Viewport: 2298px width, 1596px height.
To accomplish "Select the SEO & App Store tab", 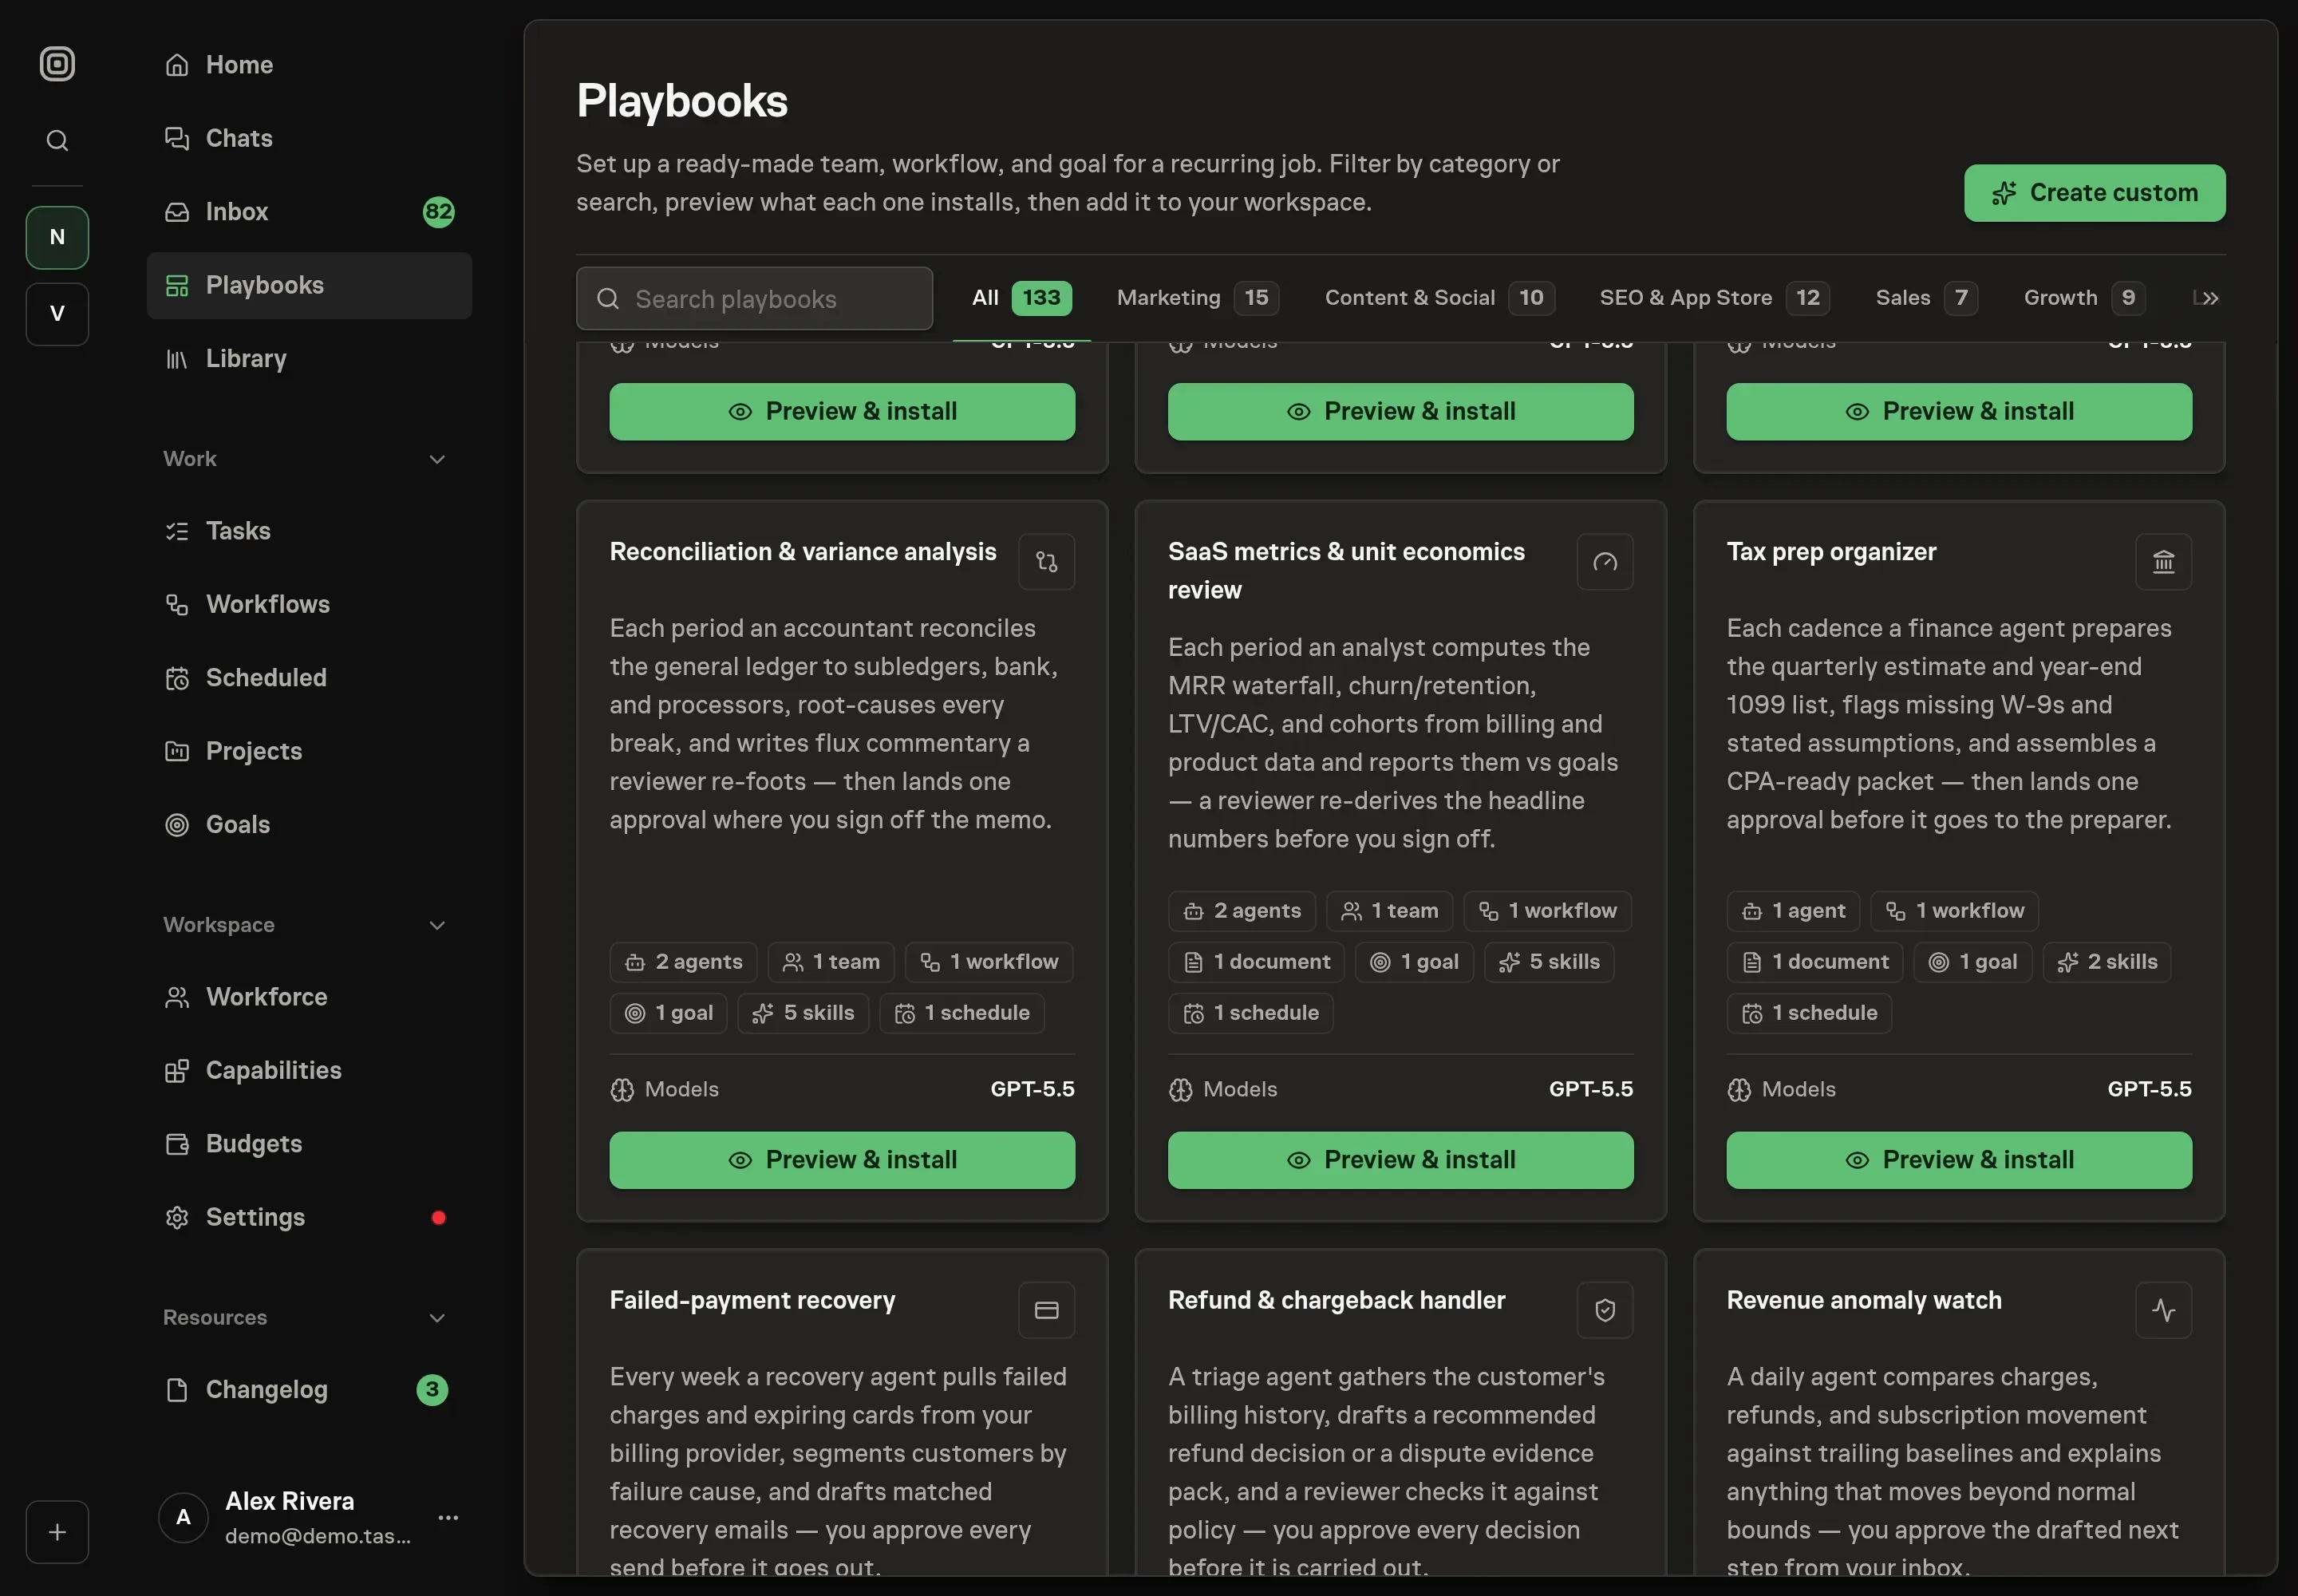I will [x=1714, y=298].
